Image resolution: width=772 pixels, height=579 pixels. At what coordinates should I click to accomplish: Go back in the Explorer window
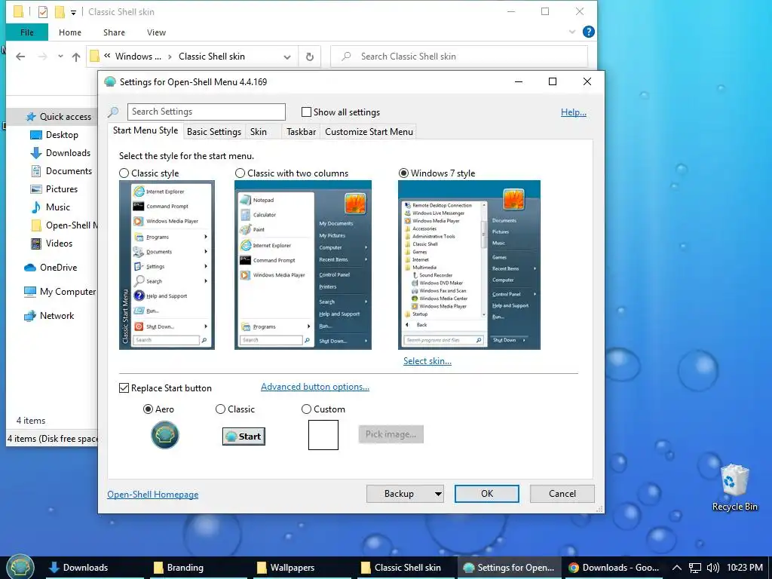[x=20, y=57]
